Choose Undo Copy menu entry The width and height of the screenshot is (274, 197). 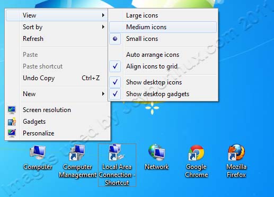[57, 78]
